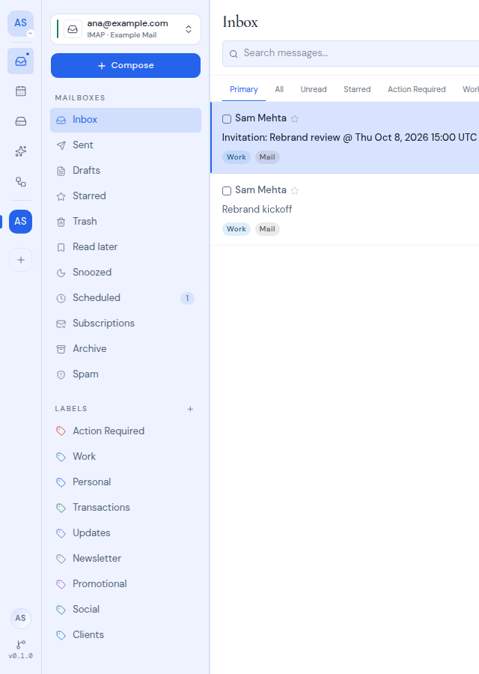Click the Mail tag on Rebrand kickoff
479x674 pixels.
[x=267, y=229]
